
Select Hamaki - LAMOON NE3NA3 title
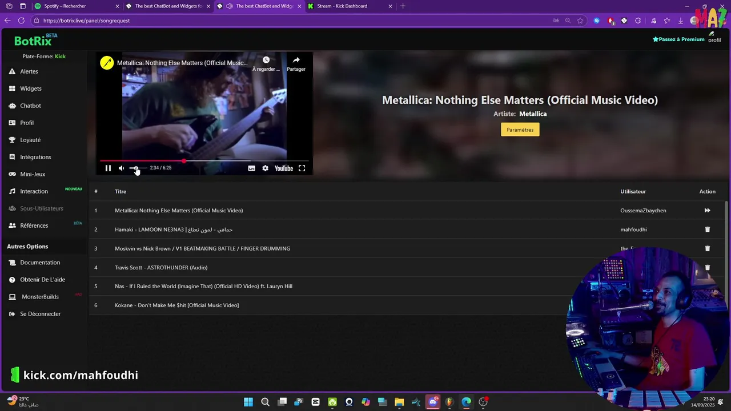click(x=174, y=229)
